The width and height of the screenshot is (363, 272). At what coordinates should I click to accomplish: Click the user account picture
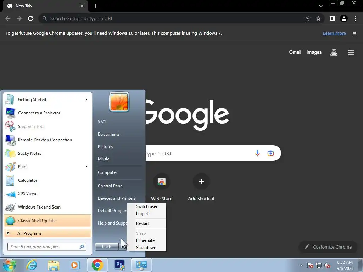119,102
